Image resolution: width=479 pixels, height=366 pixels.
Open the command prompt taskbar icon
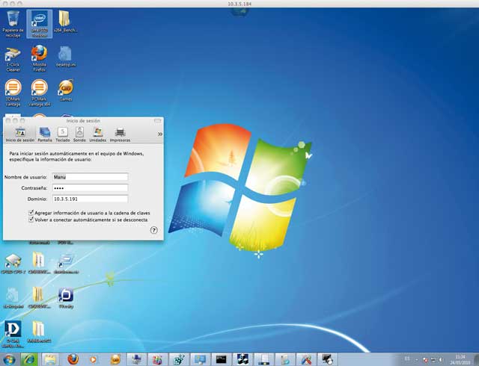point(222,359)
